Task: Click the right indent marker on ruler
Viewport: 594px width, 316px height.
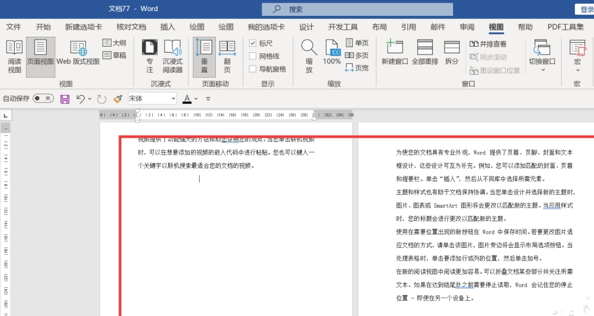Action: pos(314,118)
